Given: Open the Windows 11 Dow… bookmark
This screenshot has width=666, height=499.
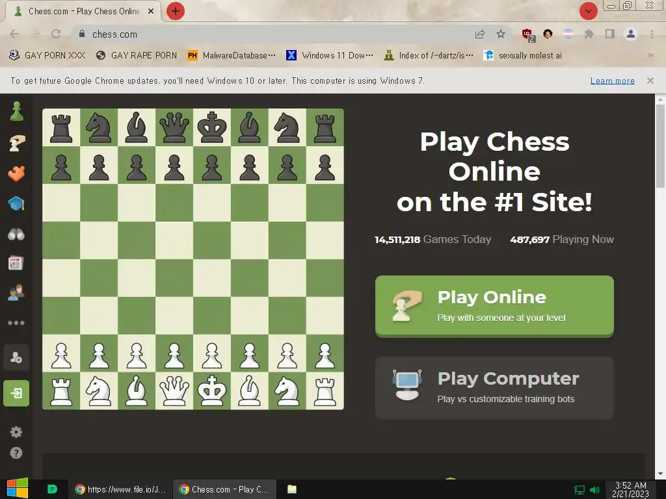Looking at the screenshot, I should (330, 55).
